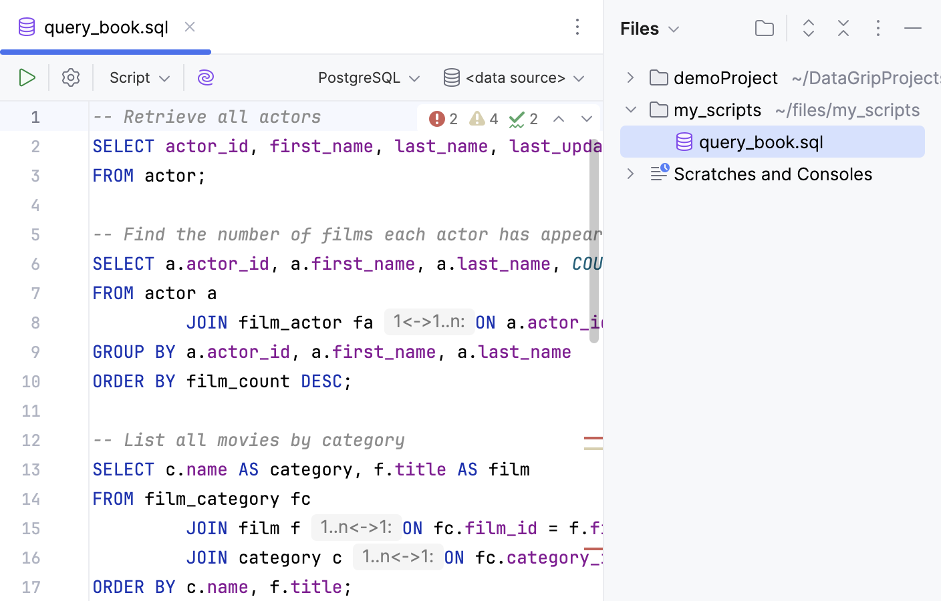This screenshot has height=601, width=941.
Task: Run the SQL script with the play icon
Action: click(27, 77)
